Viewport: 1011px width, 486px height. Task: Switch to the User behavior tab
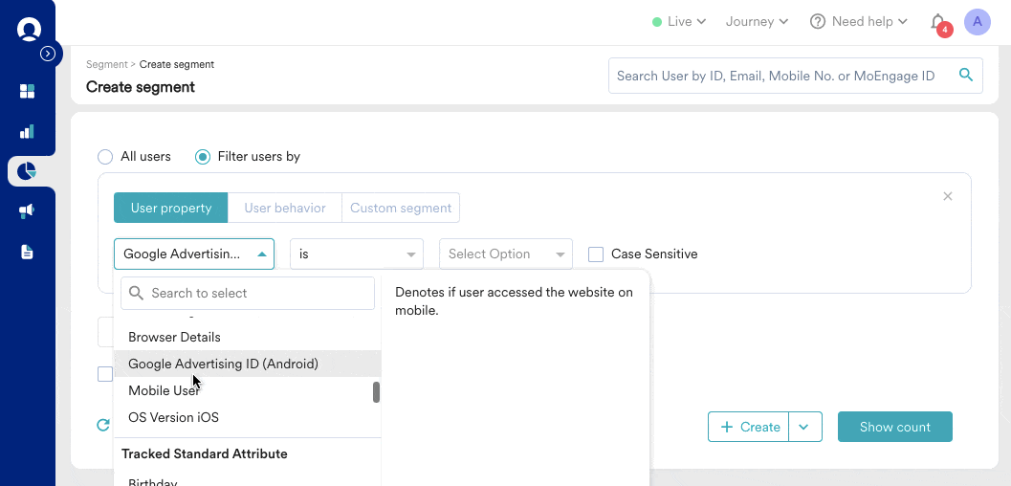285,209
